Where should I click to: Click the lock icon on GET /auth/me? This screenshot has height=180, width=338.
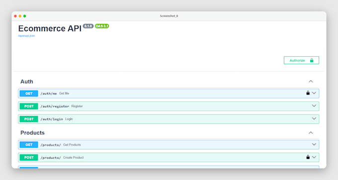[308, 93]
